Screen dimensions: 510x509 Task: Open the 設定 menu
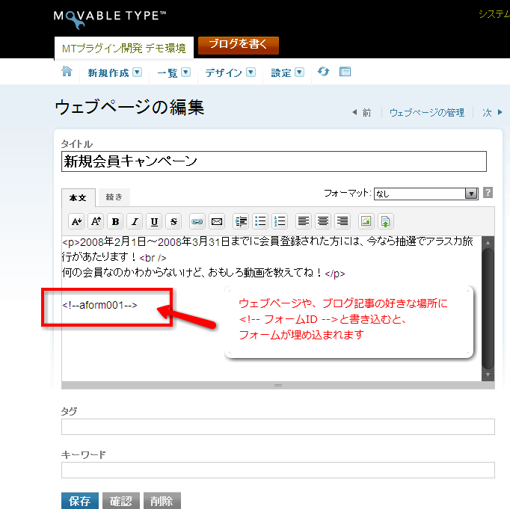[288, 73]
